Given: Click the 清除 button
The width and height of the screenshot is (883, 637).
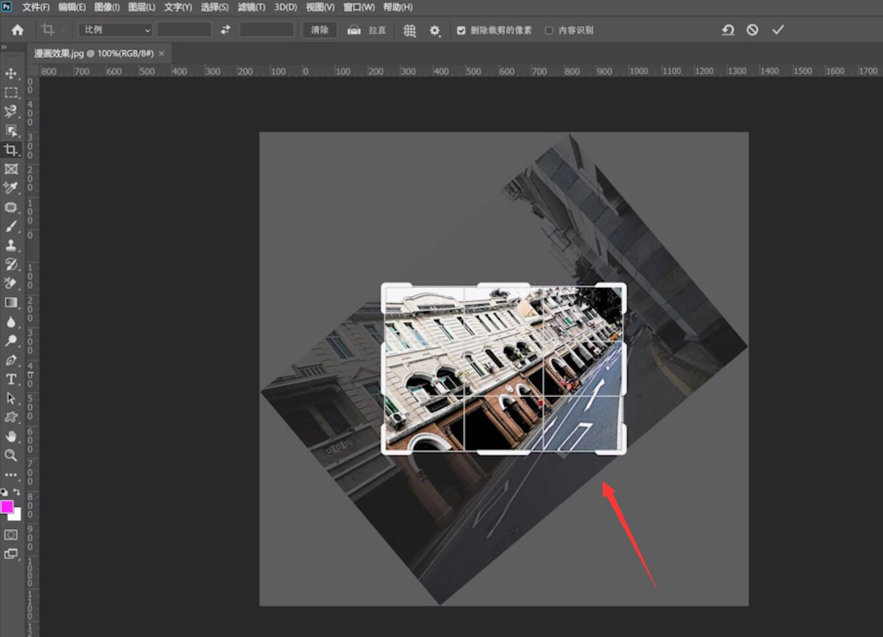Looking at the screenshot, I should [320, 30].
